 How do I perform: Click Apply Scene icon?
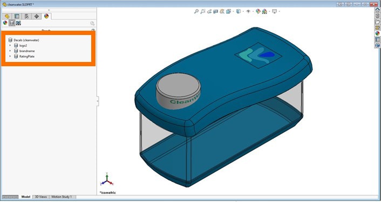264,11
